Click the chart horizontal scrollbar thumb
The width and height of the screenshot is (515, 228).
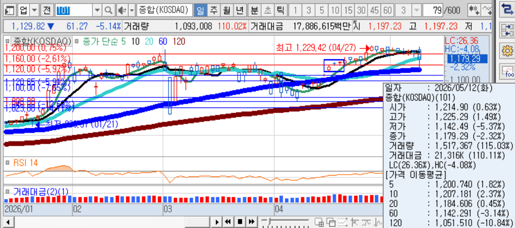(x=197, y=222)
